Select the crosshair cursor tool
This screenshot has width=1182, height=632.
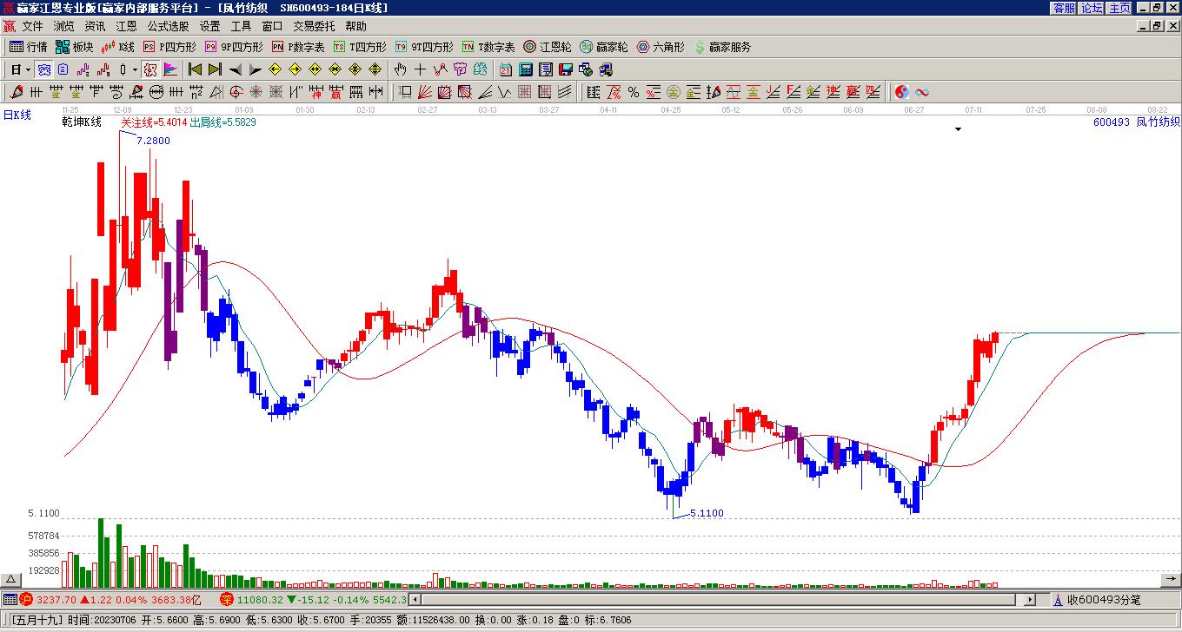pyautogui.click(x=420, y=69)
